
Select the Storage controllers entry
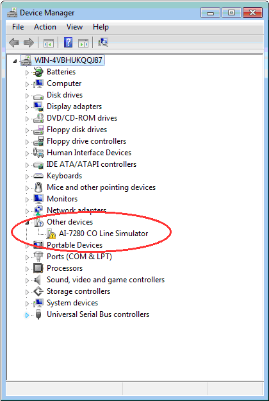click(78, 291)
